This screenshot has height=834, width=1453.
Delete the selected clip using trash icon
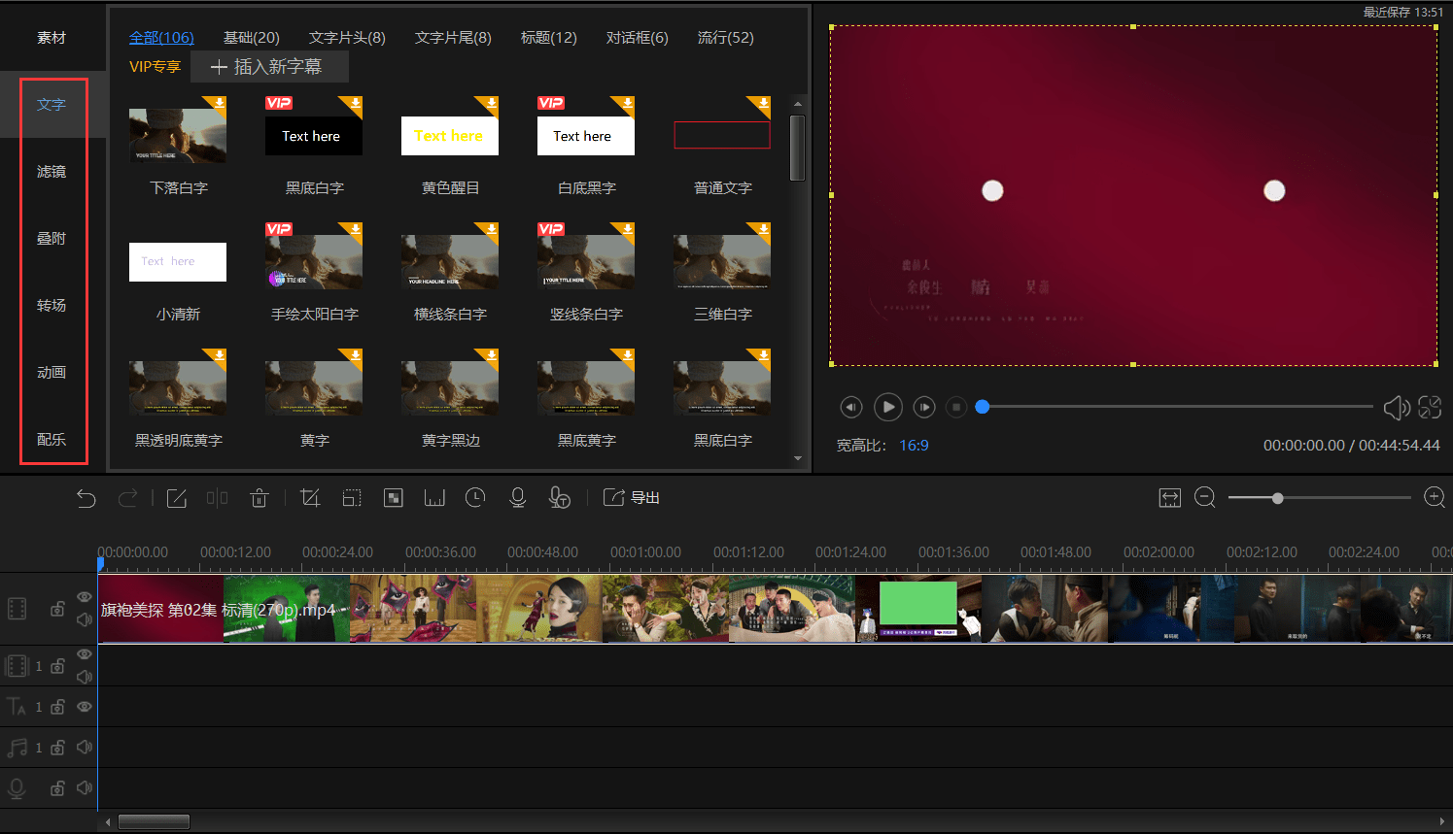pos(259,498)
